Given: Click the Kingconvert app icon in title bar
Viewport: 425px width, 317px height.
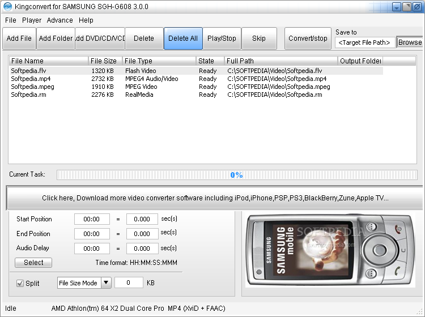Looking at the screenshot, I should (x=7, y=6).
